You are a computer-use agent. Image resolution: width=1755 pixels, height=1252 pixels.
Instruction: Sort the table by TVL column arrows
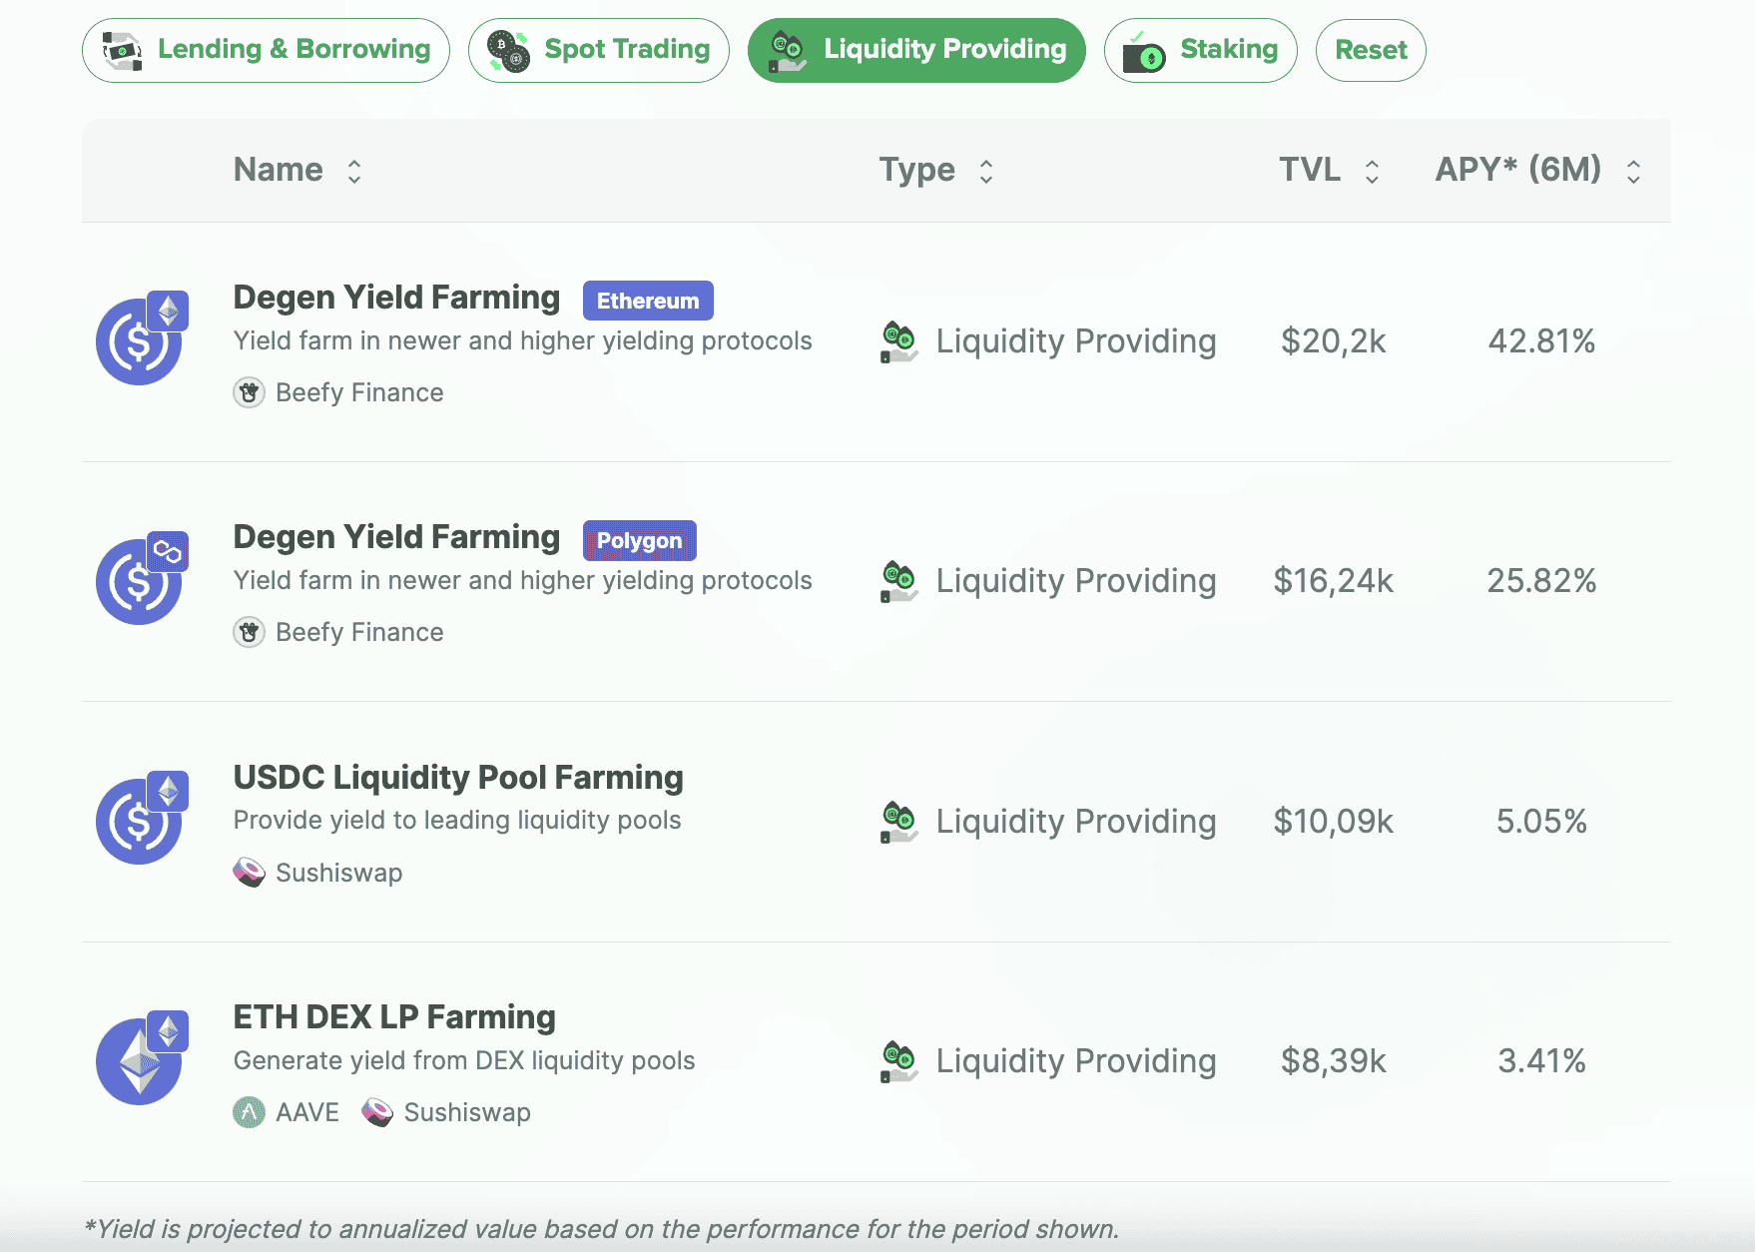point(1372,172)
